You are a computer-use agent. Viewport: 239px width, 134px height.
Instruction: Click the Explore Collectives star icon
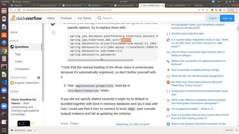click(x=12, y=83)
